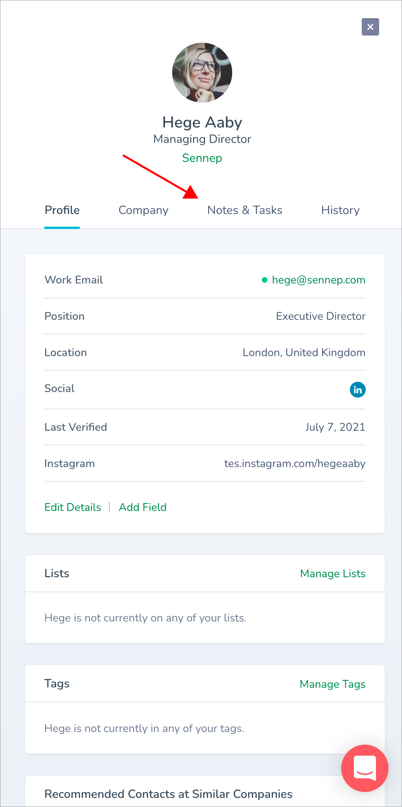Click the green email status dot
This screenshot has width=402, height=807.
[265, 280]
